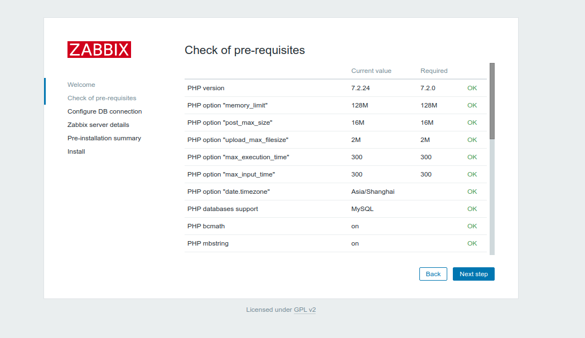This screenshot has height=338, width=585.
Task: Click the 16M current value for post_max_size
Action: coord(358,123)
